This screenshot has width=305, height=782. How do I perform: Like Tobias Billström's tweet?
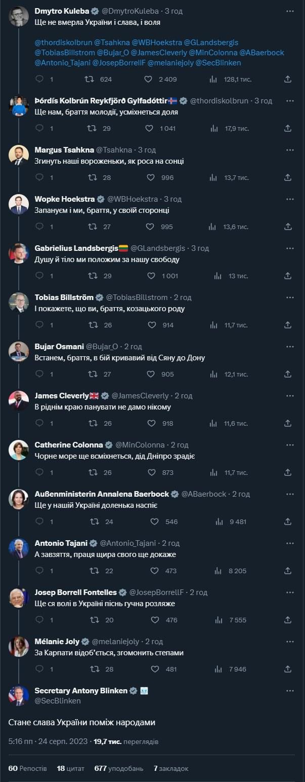tap(151, 325)
